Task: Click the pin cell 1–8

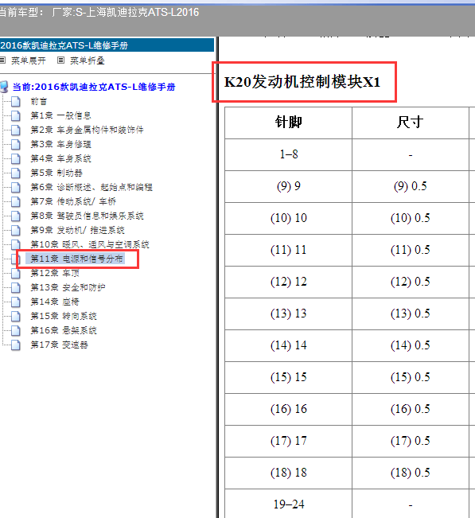Action: (x=288, y=154)
